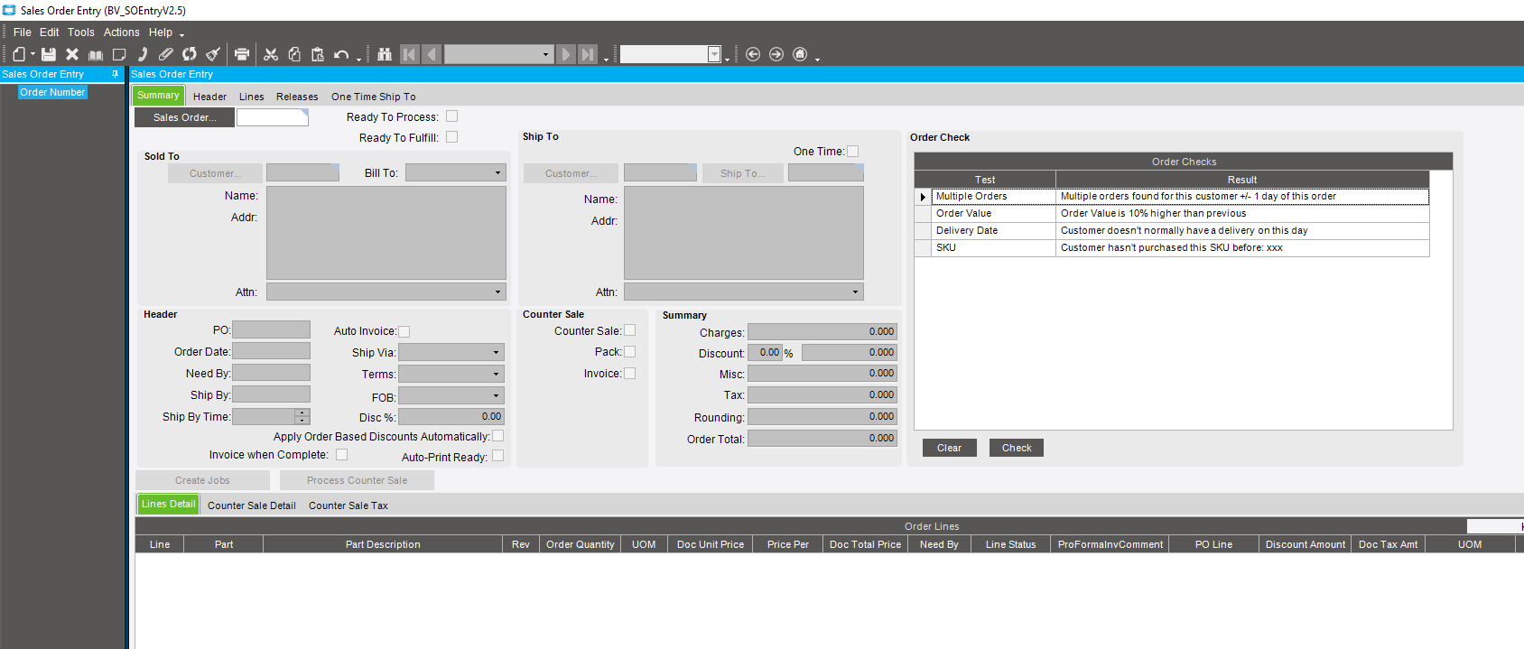
Task: Check the Invoice when Complete checkbox
Action: 342,455
